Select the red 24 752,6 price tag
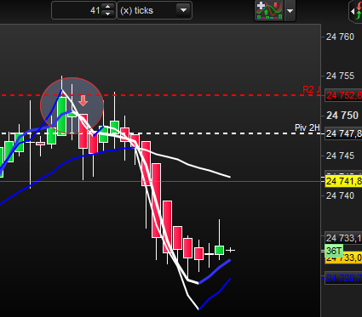The width and height of the screenshot is (362, 317). coord(343,95)
